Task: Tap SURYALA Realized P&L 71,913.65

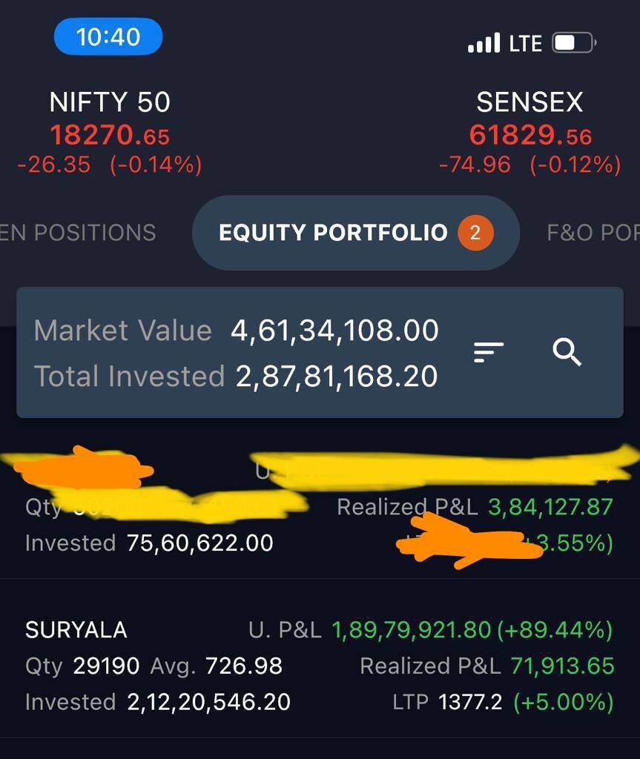Action: 562,666
